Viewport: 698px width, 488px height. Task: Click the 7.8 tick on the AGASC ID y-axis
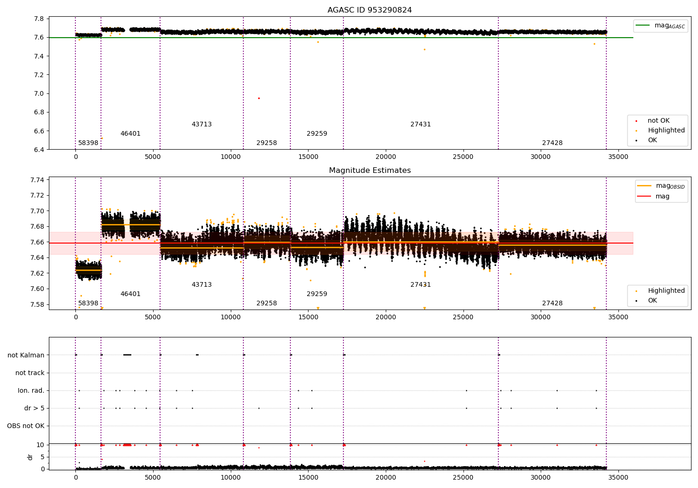pyautogui.click(x=40, y=19)
